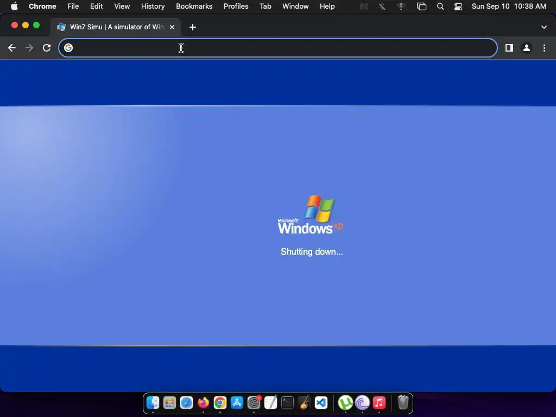Open the Window menu
This screenshot has height=417, width=556.
tap(295, 7)
